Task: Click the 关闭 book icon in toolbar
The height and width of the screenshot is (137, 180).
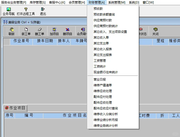Action: point(156,30)
